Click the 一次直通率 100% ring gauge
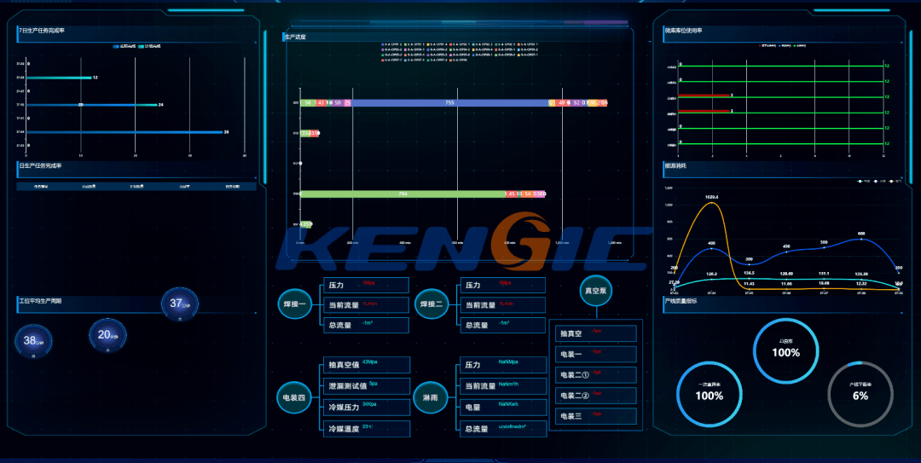 pyautogui.click(x=709, y=394)
